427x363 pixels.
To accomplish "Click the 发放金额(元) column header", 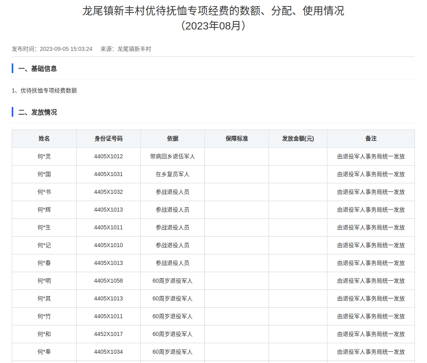I will pos(298,139).
